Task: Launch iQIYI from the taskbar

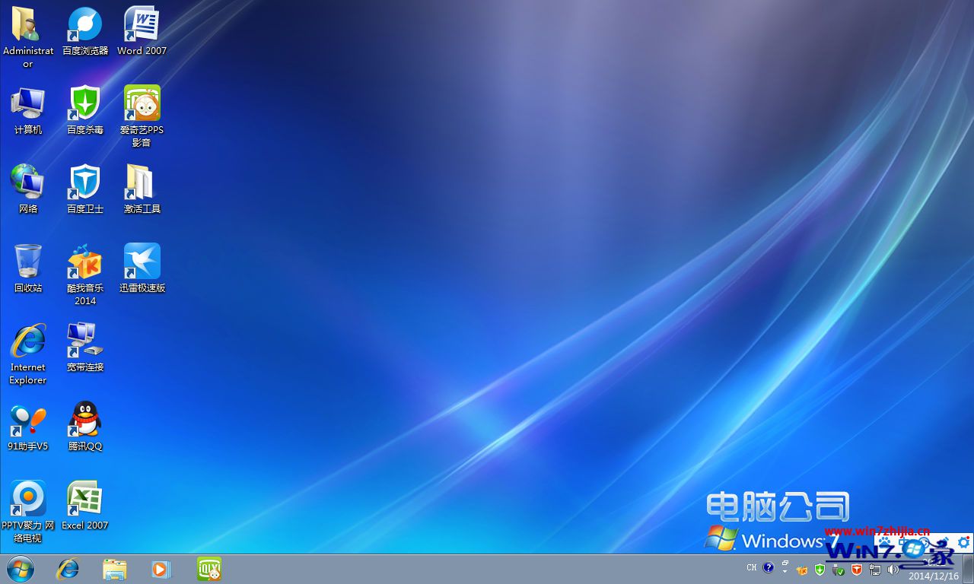Action: (x=208, y=569)
